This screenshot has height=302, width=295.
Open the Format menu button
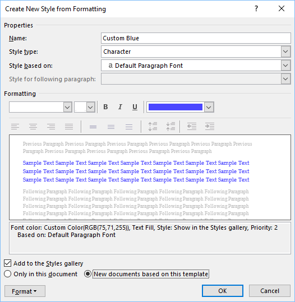[x=25, y=291]
